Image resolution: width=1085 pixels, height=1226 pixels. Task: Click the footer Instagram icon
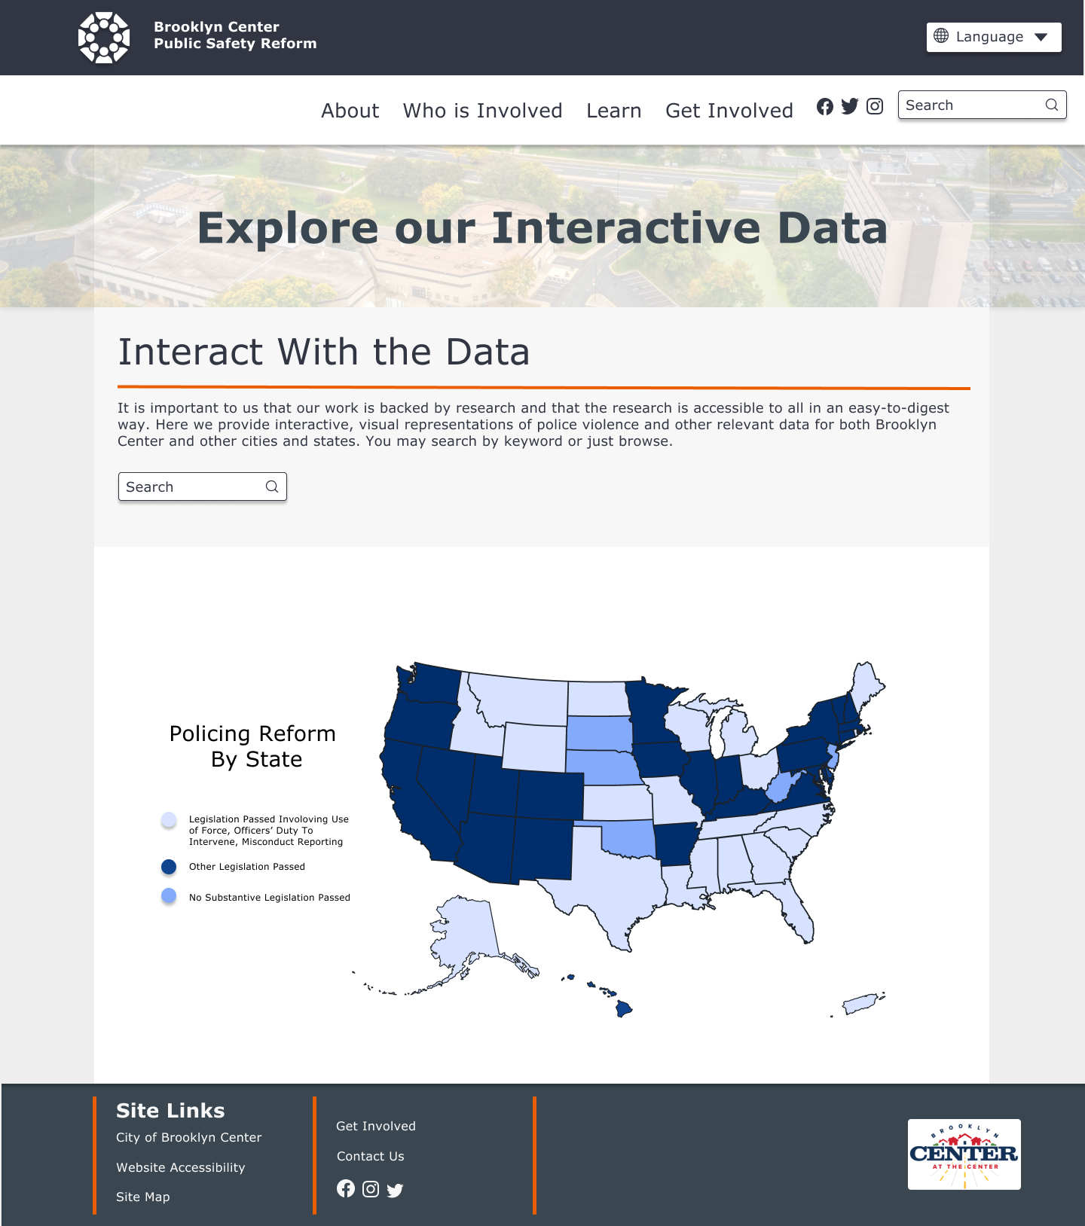[x=371, y=1189]
